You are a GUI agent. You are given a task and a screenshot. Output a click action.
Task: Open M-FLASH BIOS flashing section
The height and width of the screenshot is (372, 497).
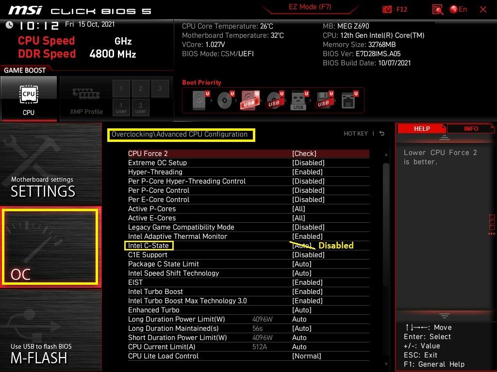coord(50,330)
